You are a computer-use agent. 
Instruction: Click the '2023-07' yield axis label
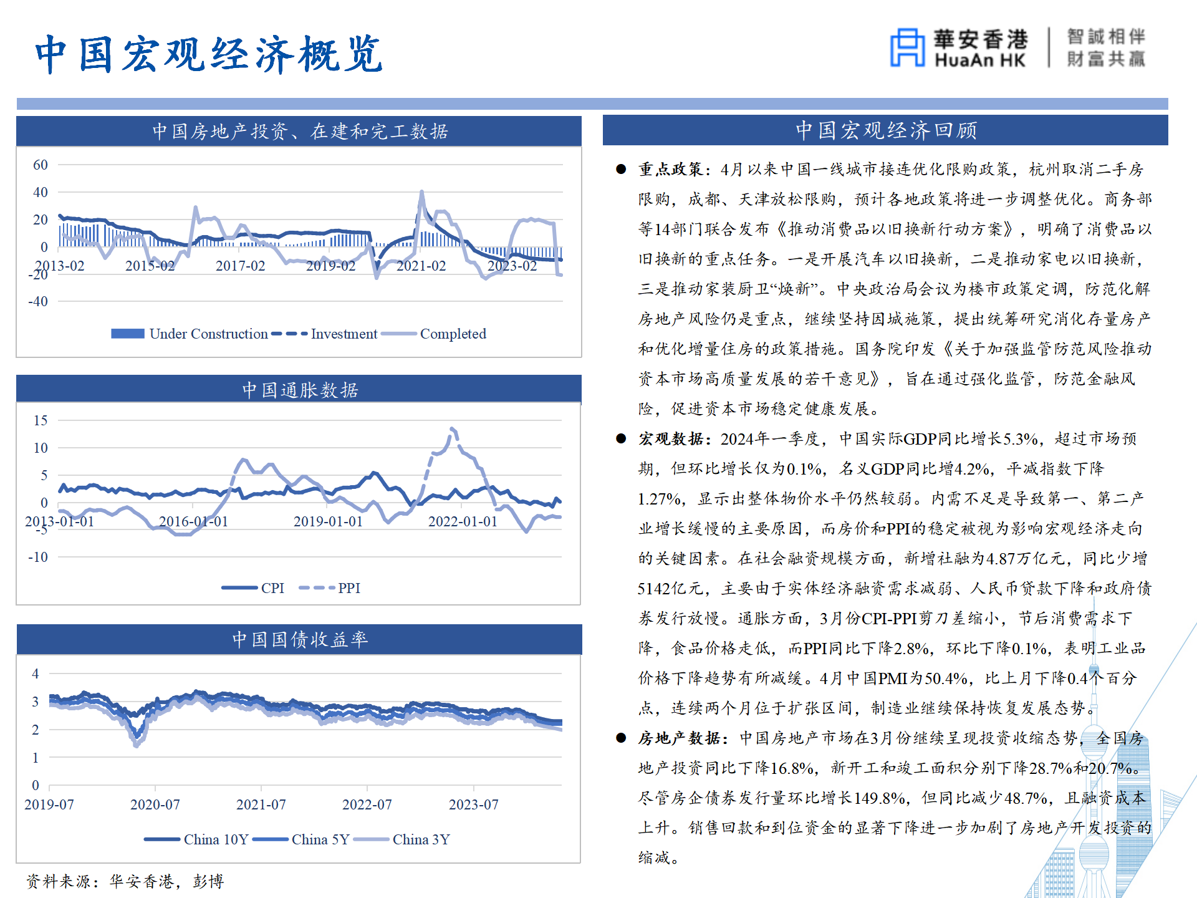[x=474, y=804]
